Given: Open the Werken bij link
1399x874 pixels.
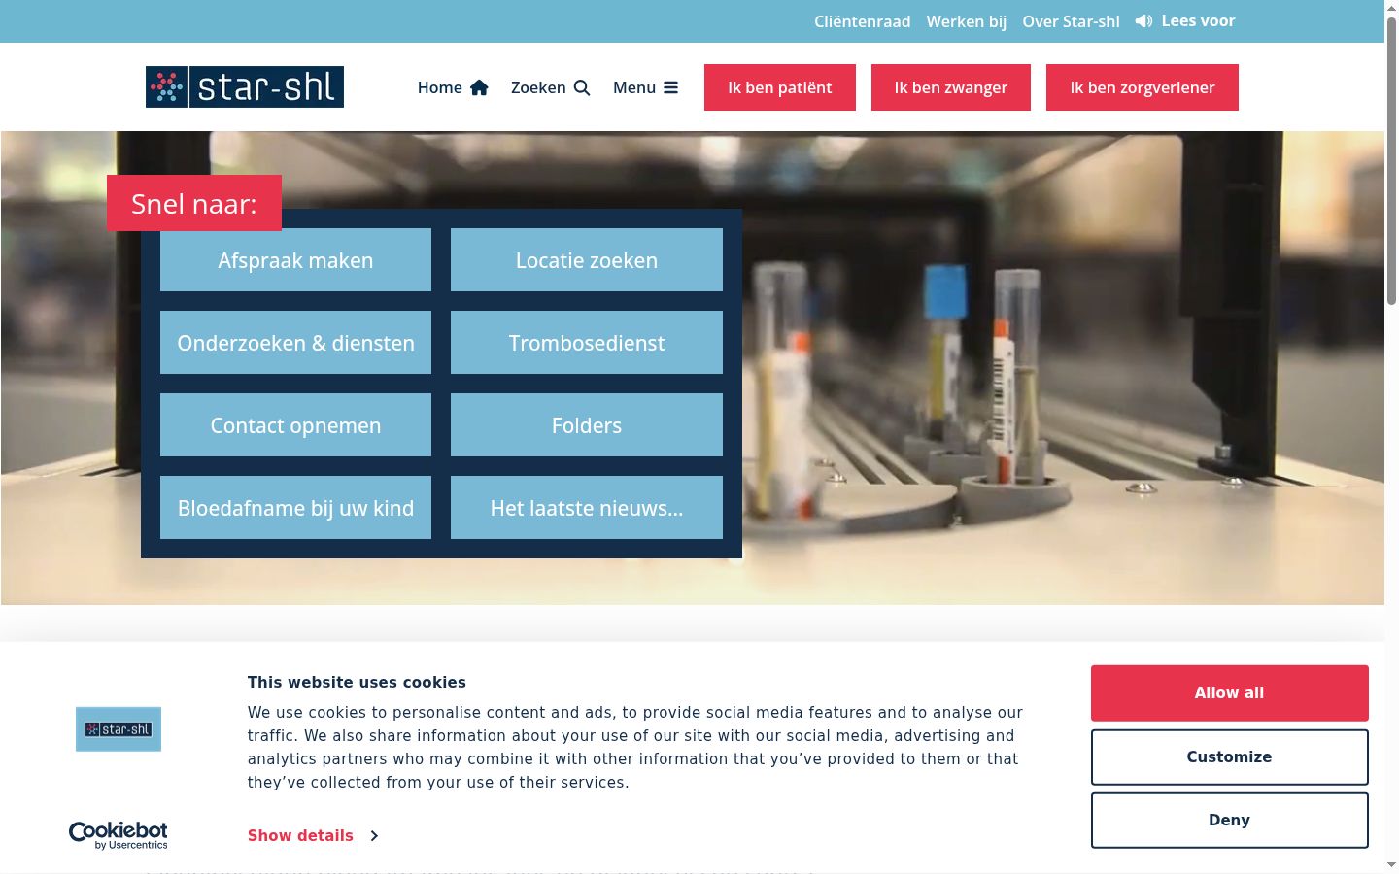Looking at the screenshot, I should coord(967,21).
